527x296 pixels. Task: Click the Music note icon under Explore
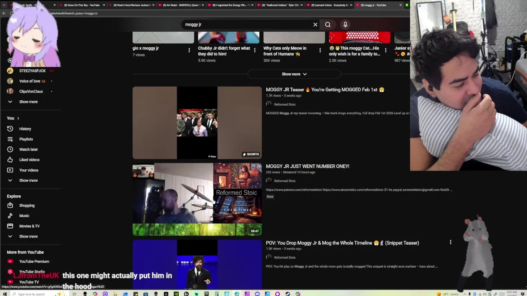point(10,215)
